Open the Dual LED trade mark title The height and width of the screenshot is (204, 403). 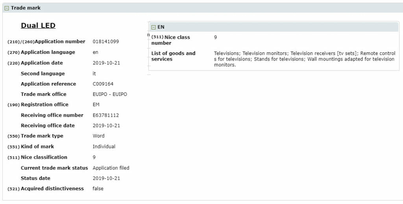coord(38,26)
